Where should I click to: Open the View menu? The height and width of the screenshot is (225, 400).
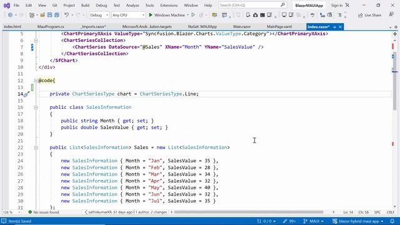42,5
